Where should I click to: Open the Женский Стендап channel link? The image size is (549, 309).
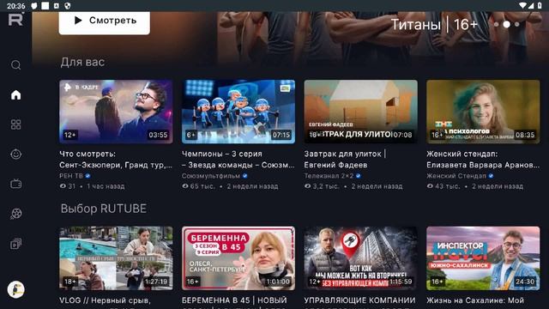tap(456, 176)
